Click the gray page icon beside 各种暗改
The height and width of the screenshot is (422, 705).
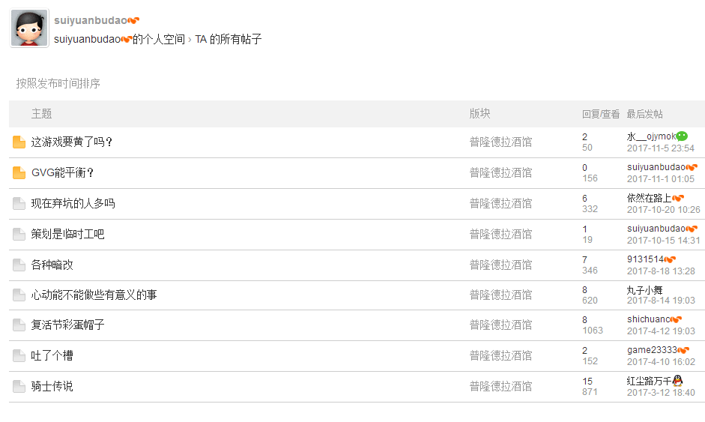point(19,265)
